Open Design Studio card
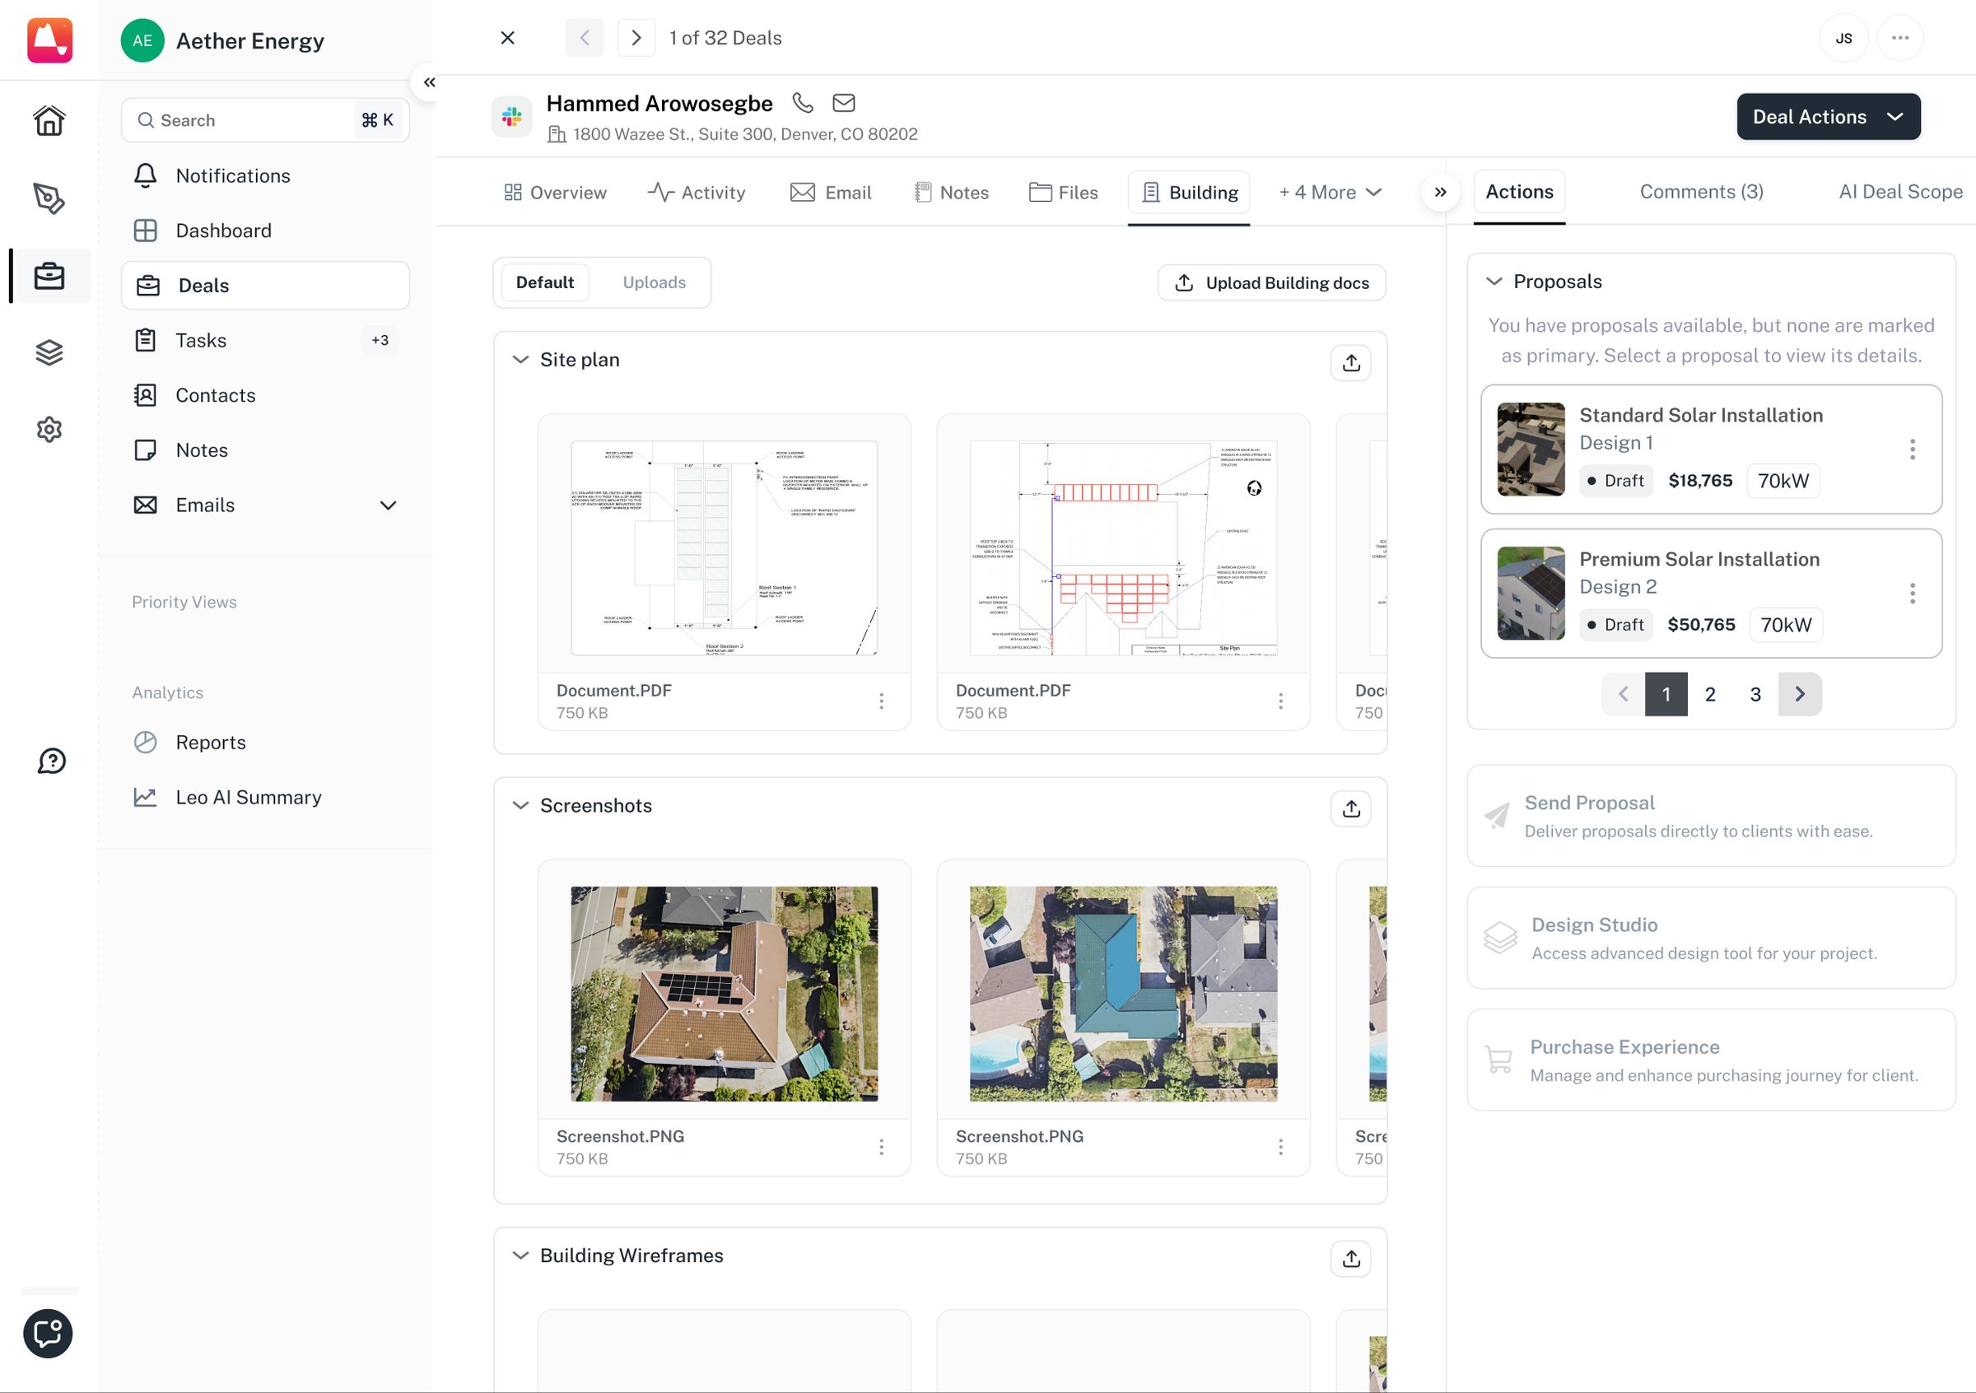The image size is (1976, 1393). [1711, 938]
